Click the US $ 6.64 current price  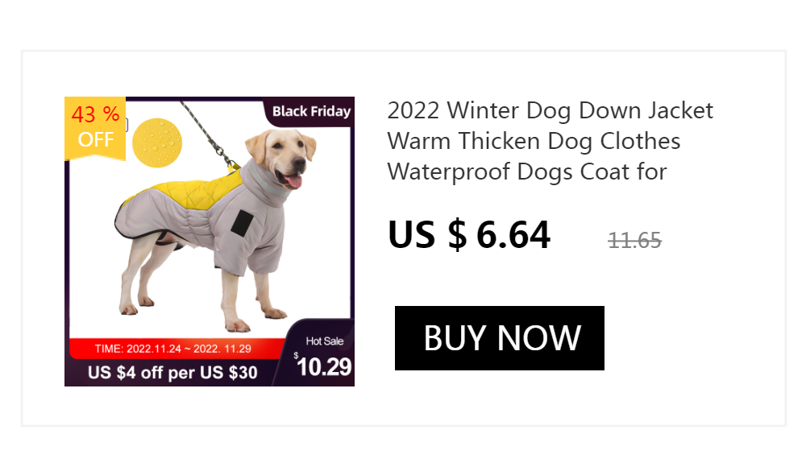tap(469, 235)
